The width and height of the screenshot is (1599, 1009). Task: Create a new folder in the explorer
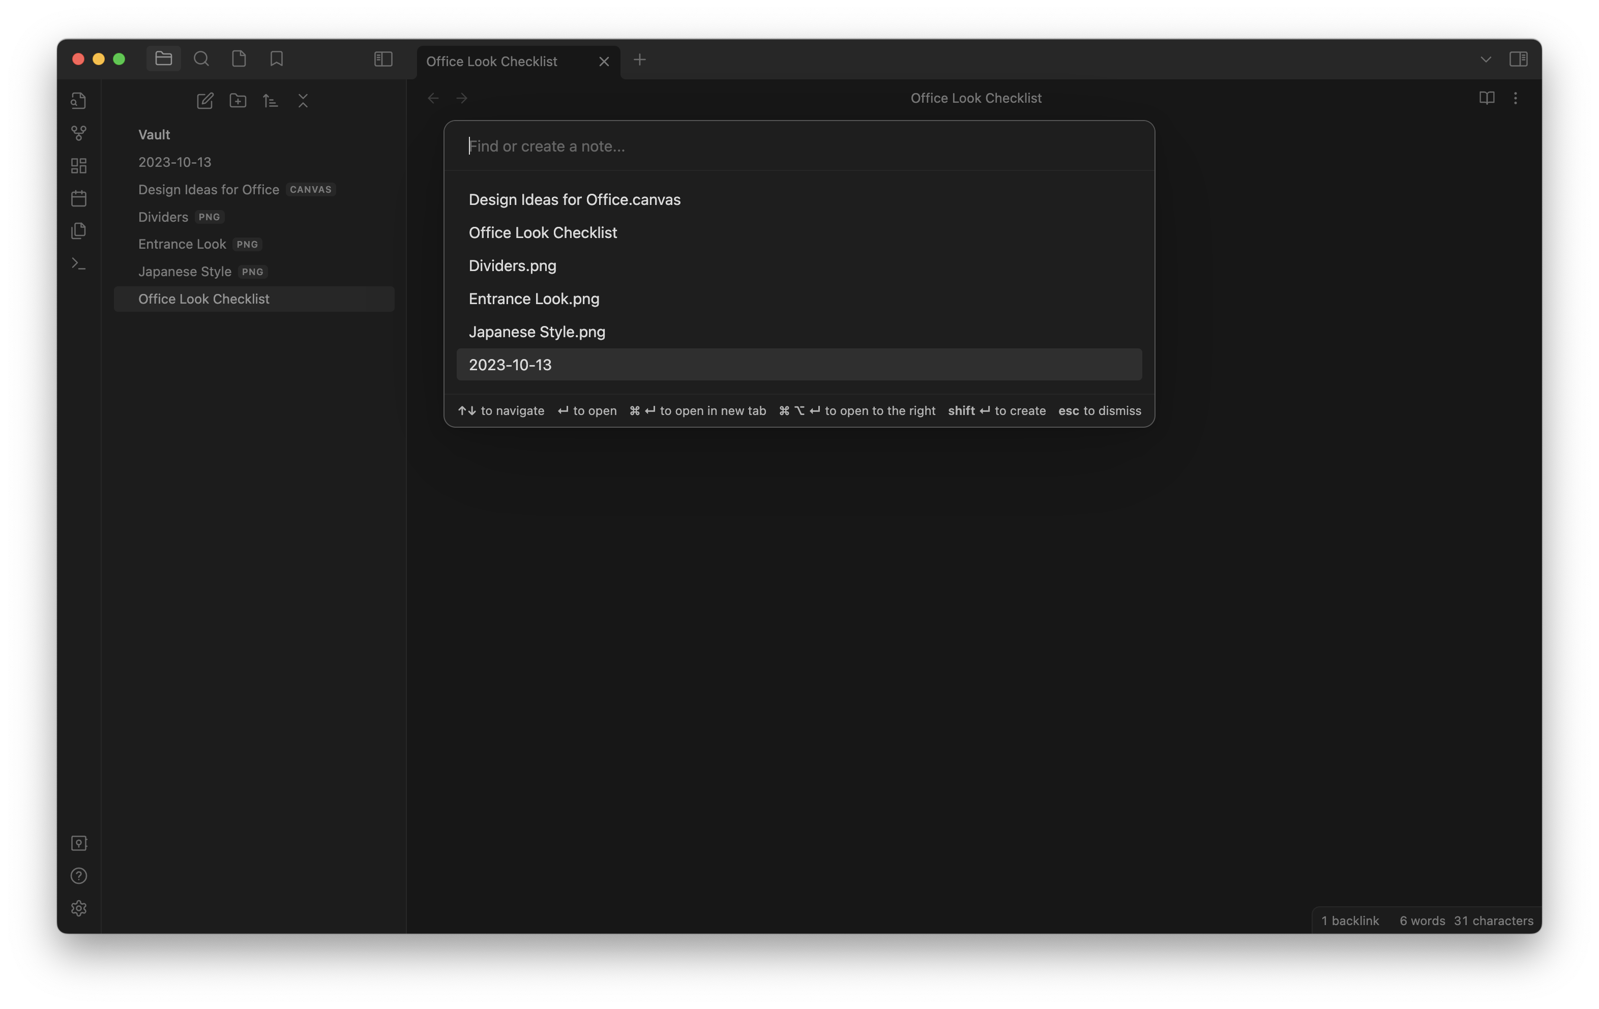[x=238, y=101]
